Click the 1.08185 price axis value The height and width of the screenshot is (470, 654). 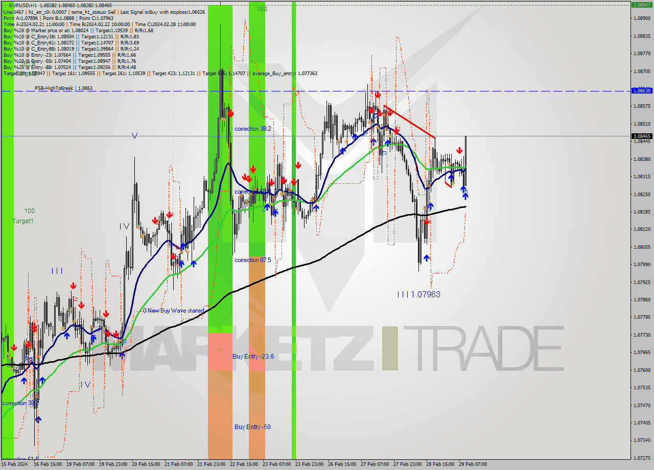pos(642,212)
